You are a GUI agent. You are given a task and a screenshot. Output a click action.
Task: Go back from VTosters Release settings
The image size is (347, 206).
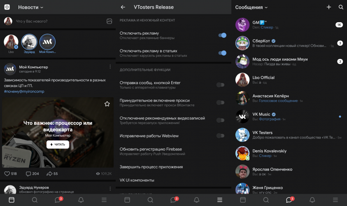coord(123,7)
